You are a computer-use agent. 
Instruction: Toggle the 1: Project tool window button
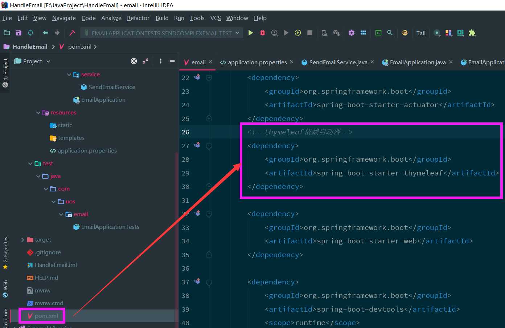[5, 73]
